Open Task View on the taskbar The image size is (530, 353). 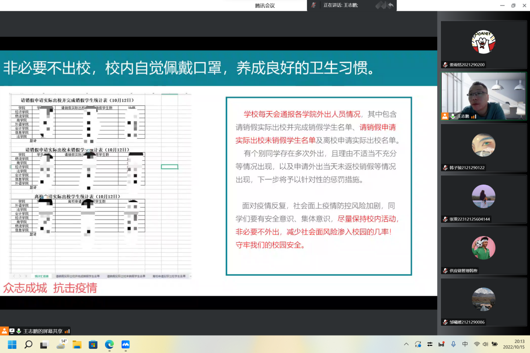44,345
